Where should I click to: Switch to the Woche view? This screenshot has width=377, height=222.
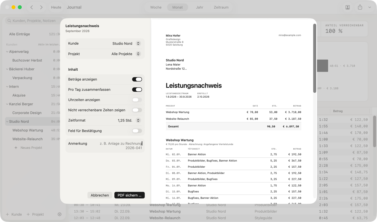(156, 7)
